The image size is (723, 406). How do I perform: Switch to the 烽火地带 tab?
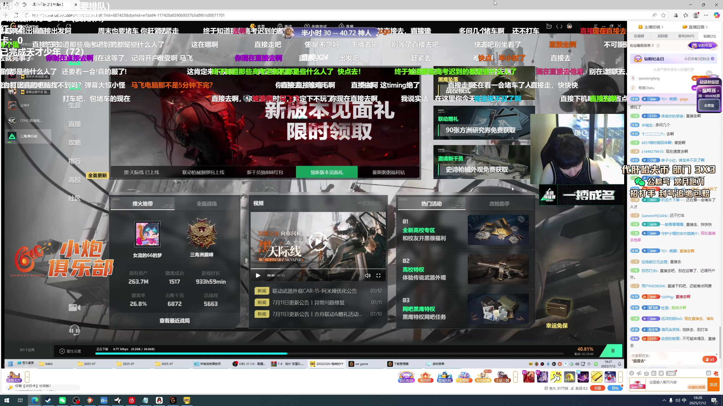pos(143,204)
